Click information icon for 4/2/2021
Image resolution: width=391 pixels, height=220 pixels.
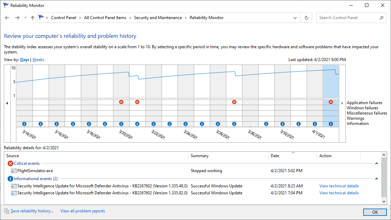331,124
